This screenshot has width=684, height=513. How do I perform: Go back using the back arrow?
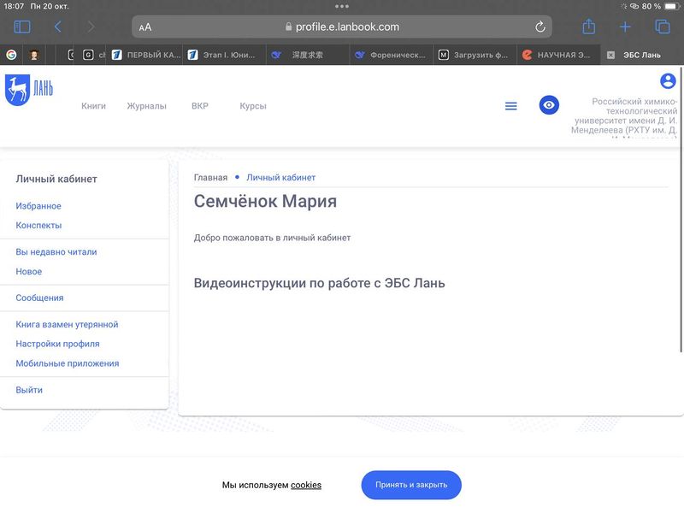click(x=58, y=27)
